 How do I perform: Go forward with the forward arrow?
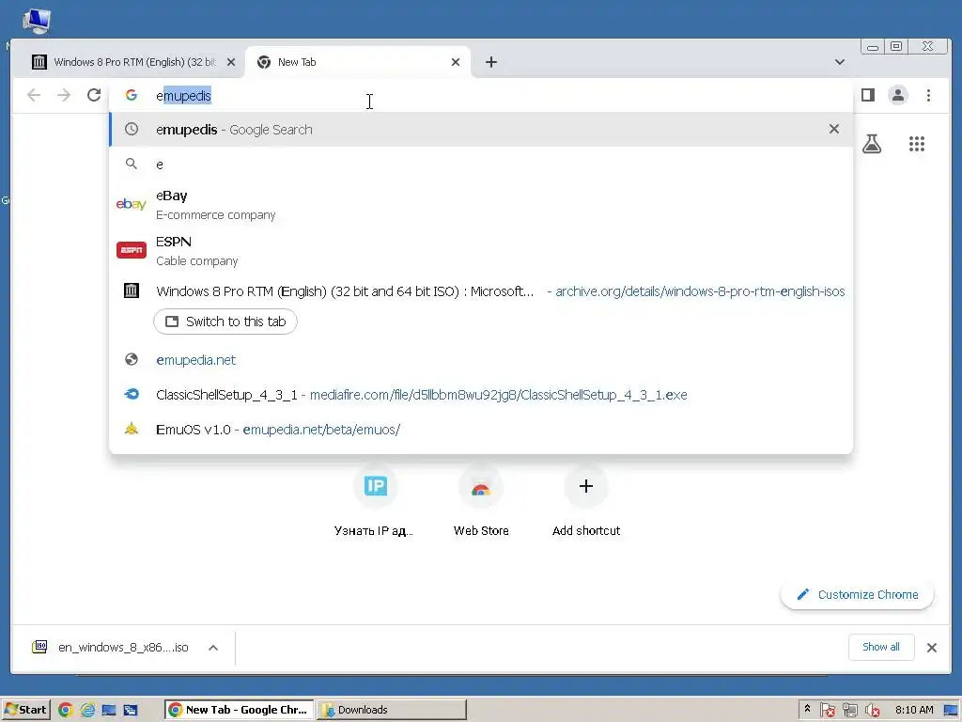point(64,95)
